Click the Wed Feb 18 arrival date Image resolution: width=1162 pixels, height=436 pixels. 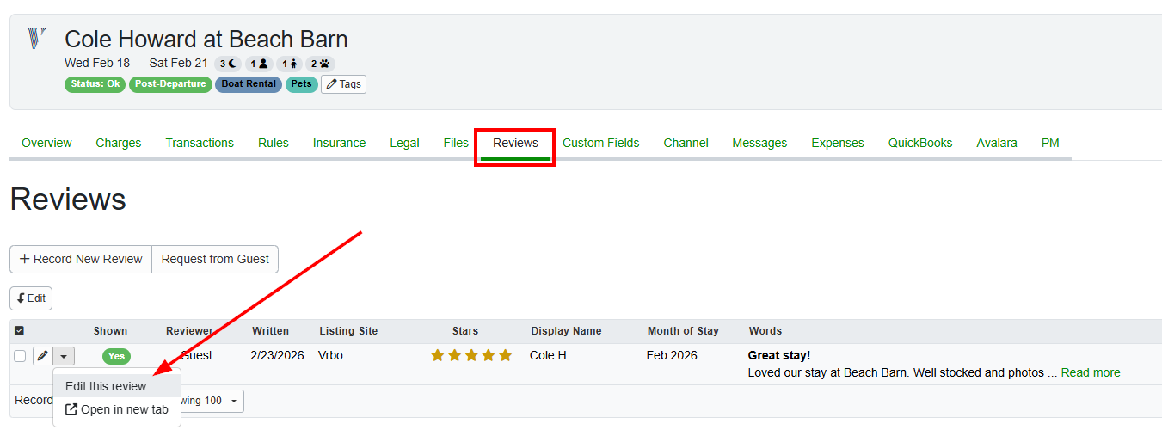97,63
